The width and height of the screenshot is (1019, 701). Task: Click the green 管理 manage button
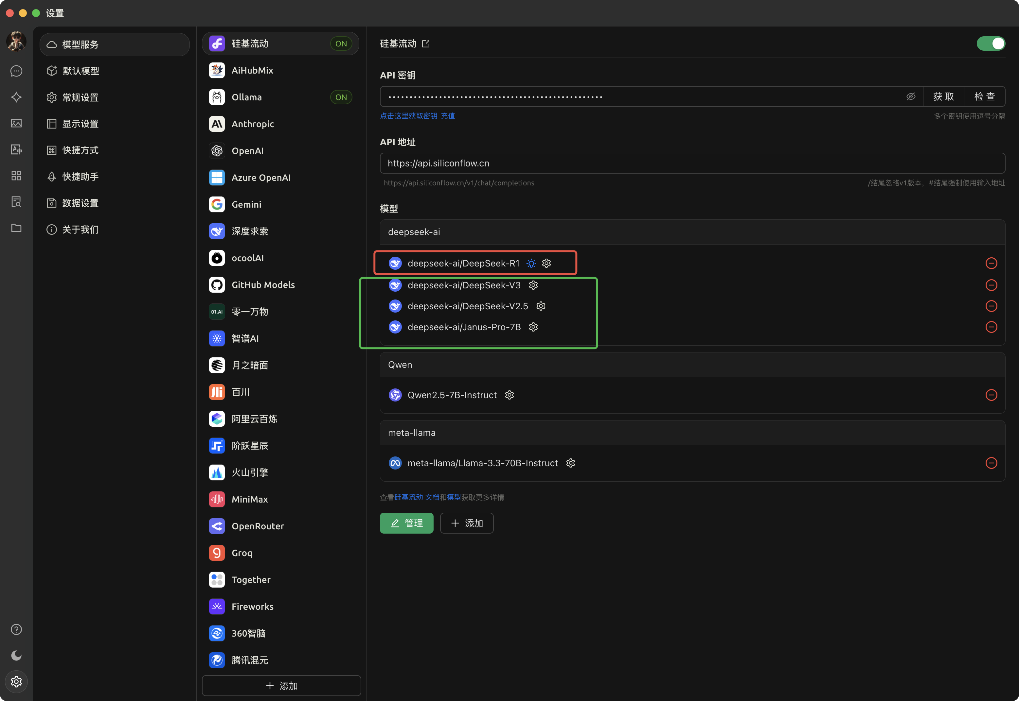406,523
